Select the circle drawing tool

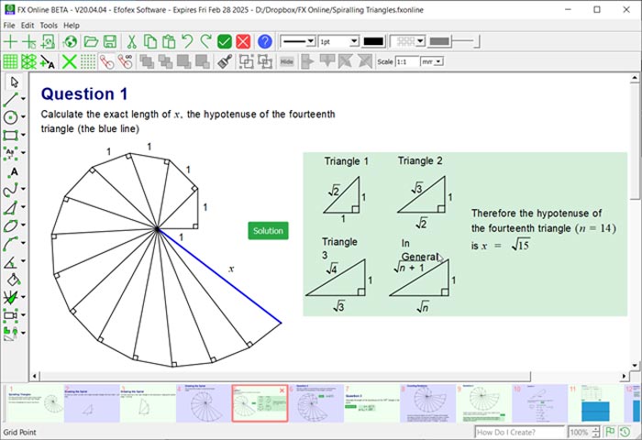click(11, 117)
